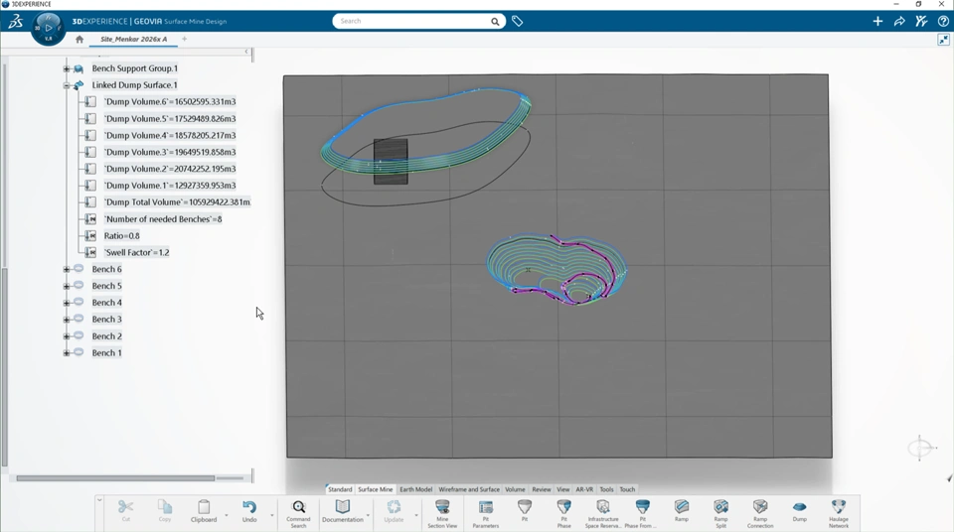
Task: Switch to the Tools tab
Action: pos(606,489)
